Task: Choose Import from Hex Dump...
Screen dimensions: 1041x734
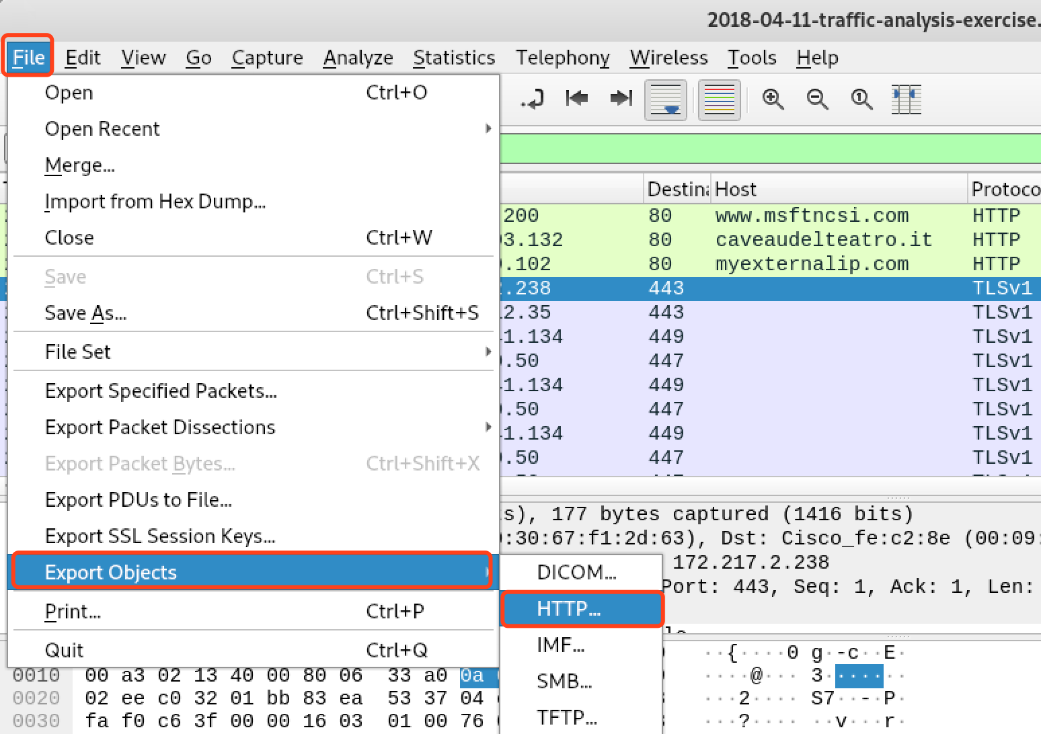Action: tap(254, 201)
